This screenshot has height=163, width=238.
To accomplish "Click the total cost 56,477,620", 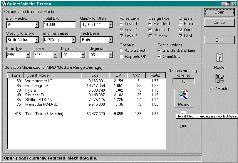I will pos(95,114).
